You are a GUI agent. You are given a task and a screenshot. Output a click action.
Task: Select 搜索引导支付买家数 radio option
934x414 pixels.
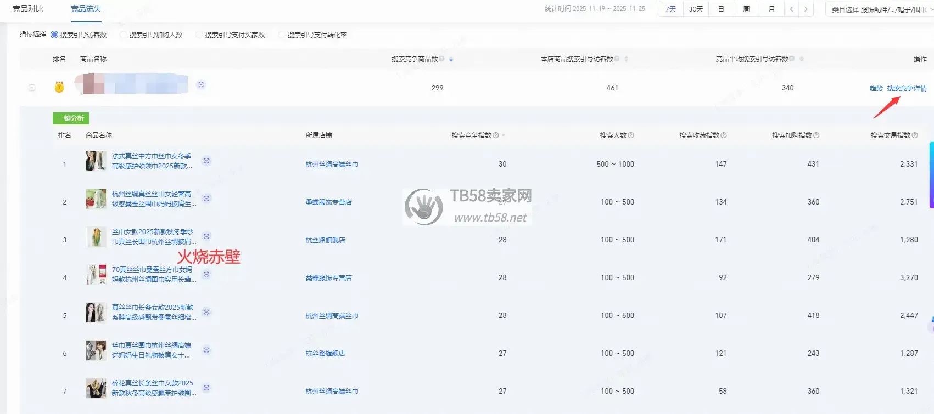(199, 35)
